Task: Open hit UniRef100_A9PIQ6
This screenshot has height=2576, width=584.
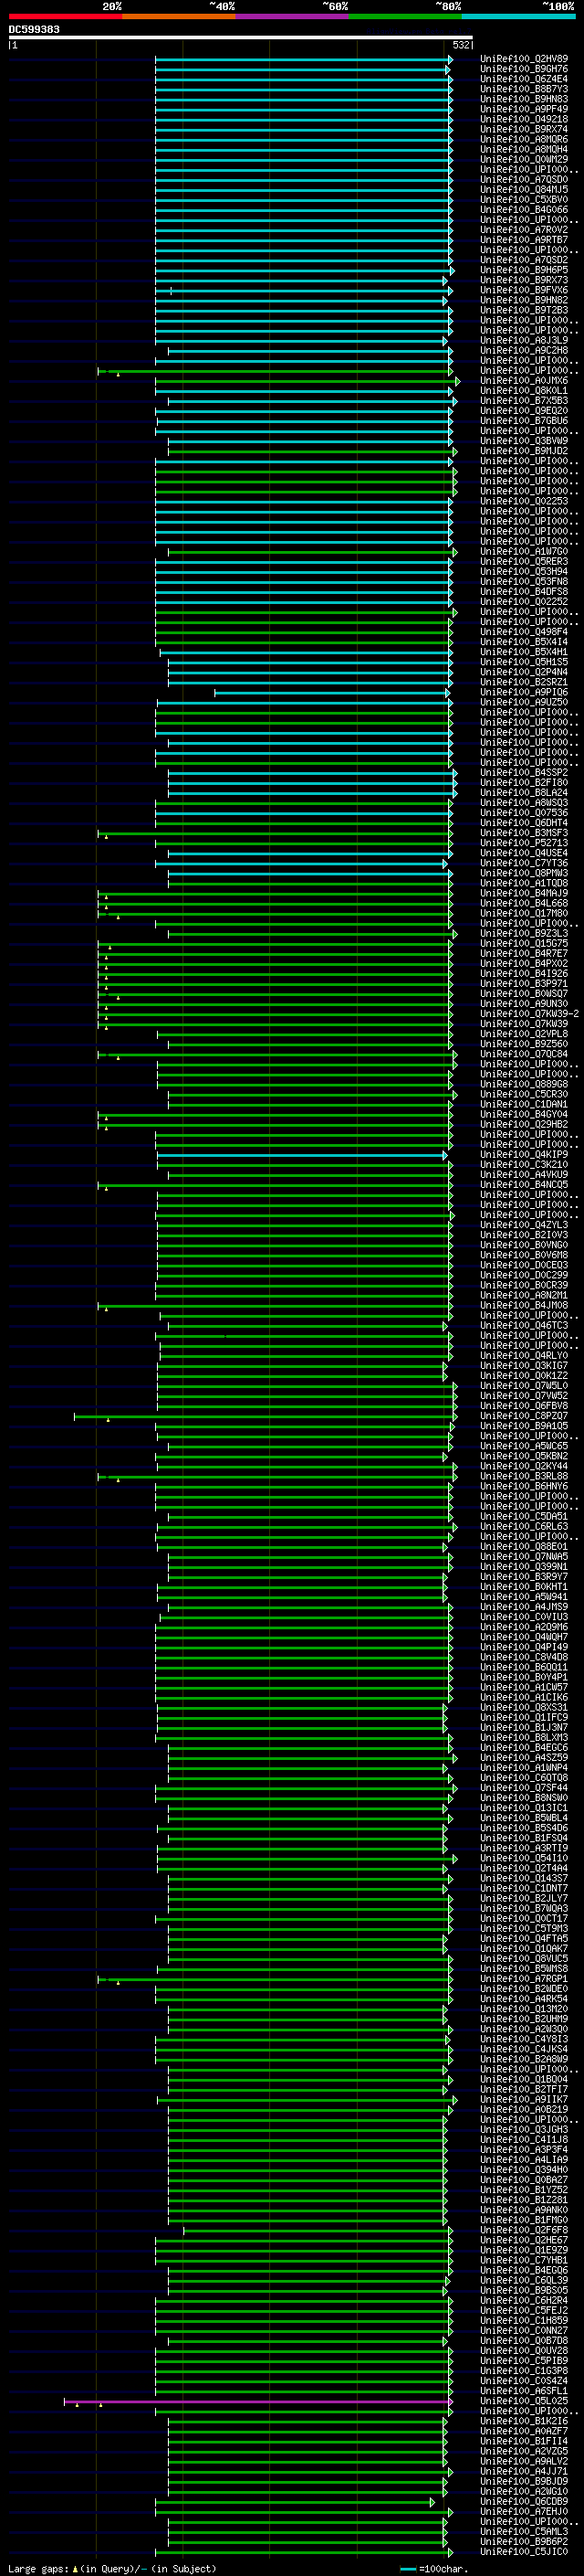Action: [x=524, y=692]
